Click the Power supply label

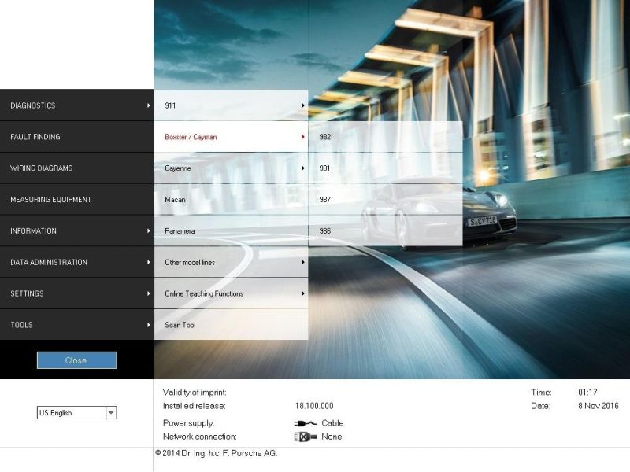coord(188,423)
